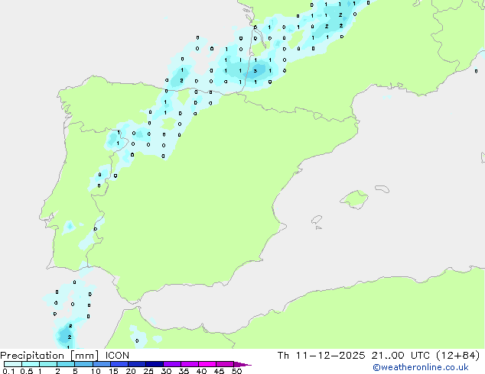
Task: Select the 2–5 mm legend color swatch
Action: pyautogui.click(x=66, y=364)
